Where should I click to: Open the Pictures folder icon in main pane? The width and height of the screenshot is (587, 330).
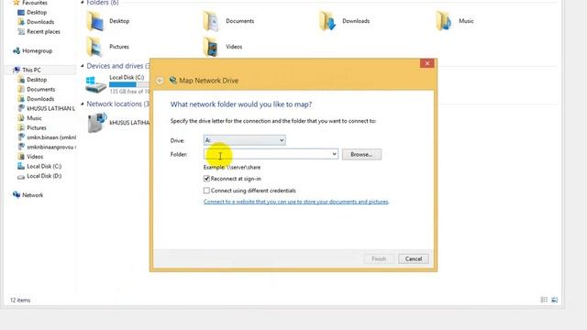pos(95,47)
